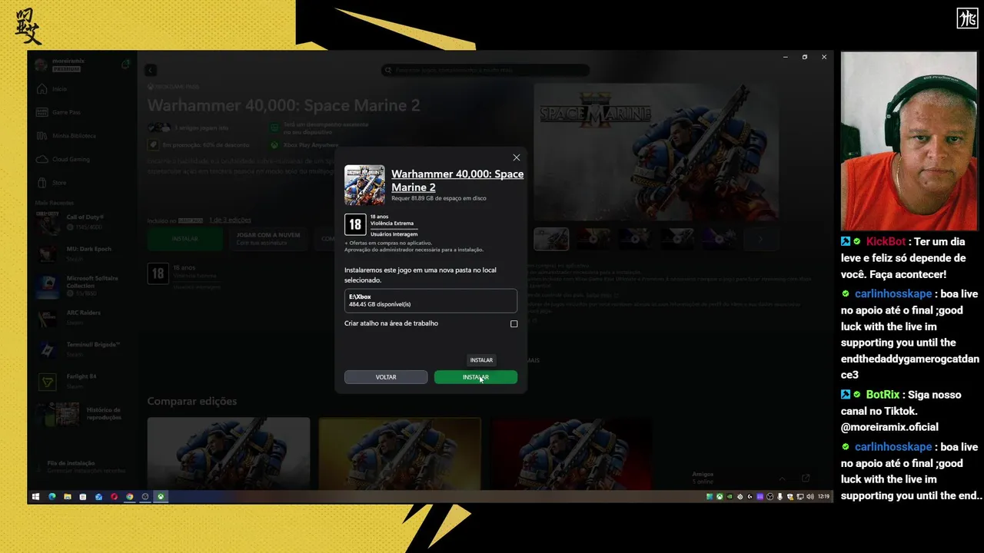The height and width of the screenshot is (553, 984).
Task: Open the middle gold edition card
Action: 400,453
